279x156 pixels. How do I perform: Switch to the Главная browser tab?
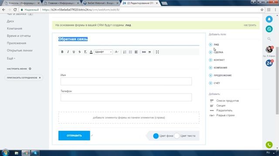[61, 3]
